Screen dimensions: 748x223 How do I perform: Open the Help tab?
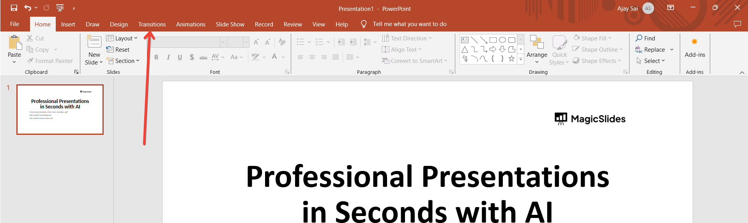click(342, 24)
